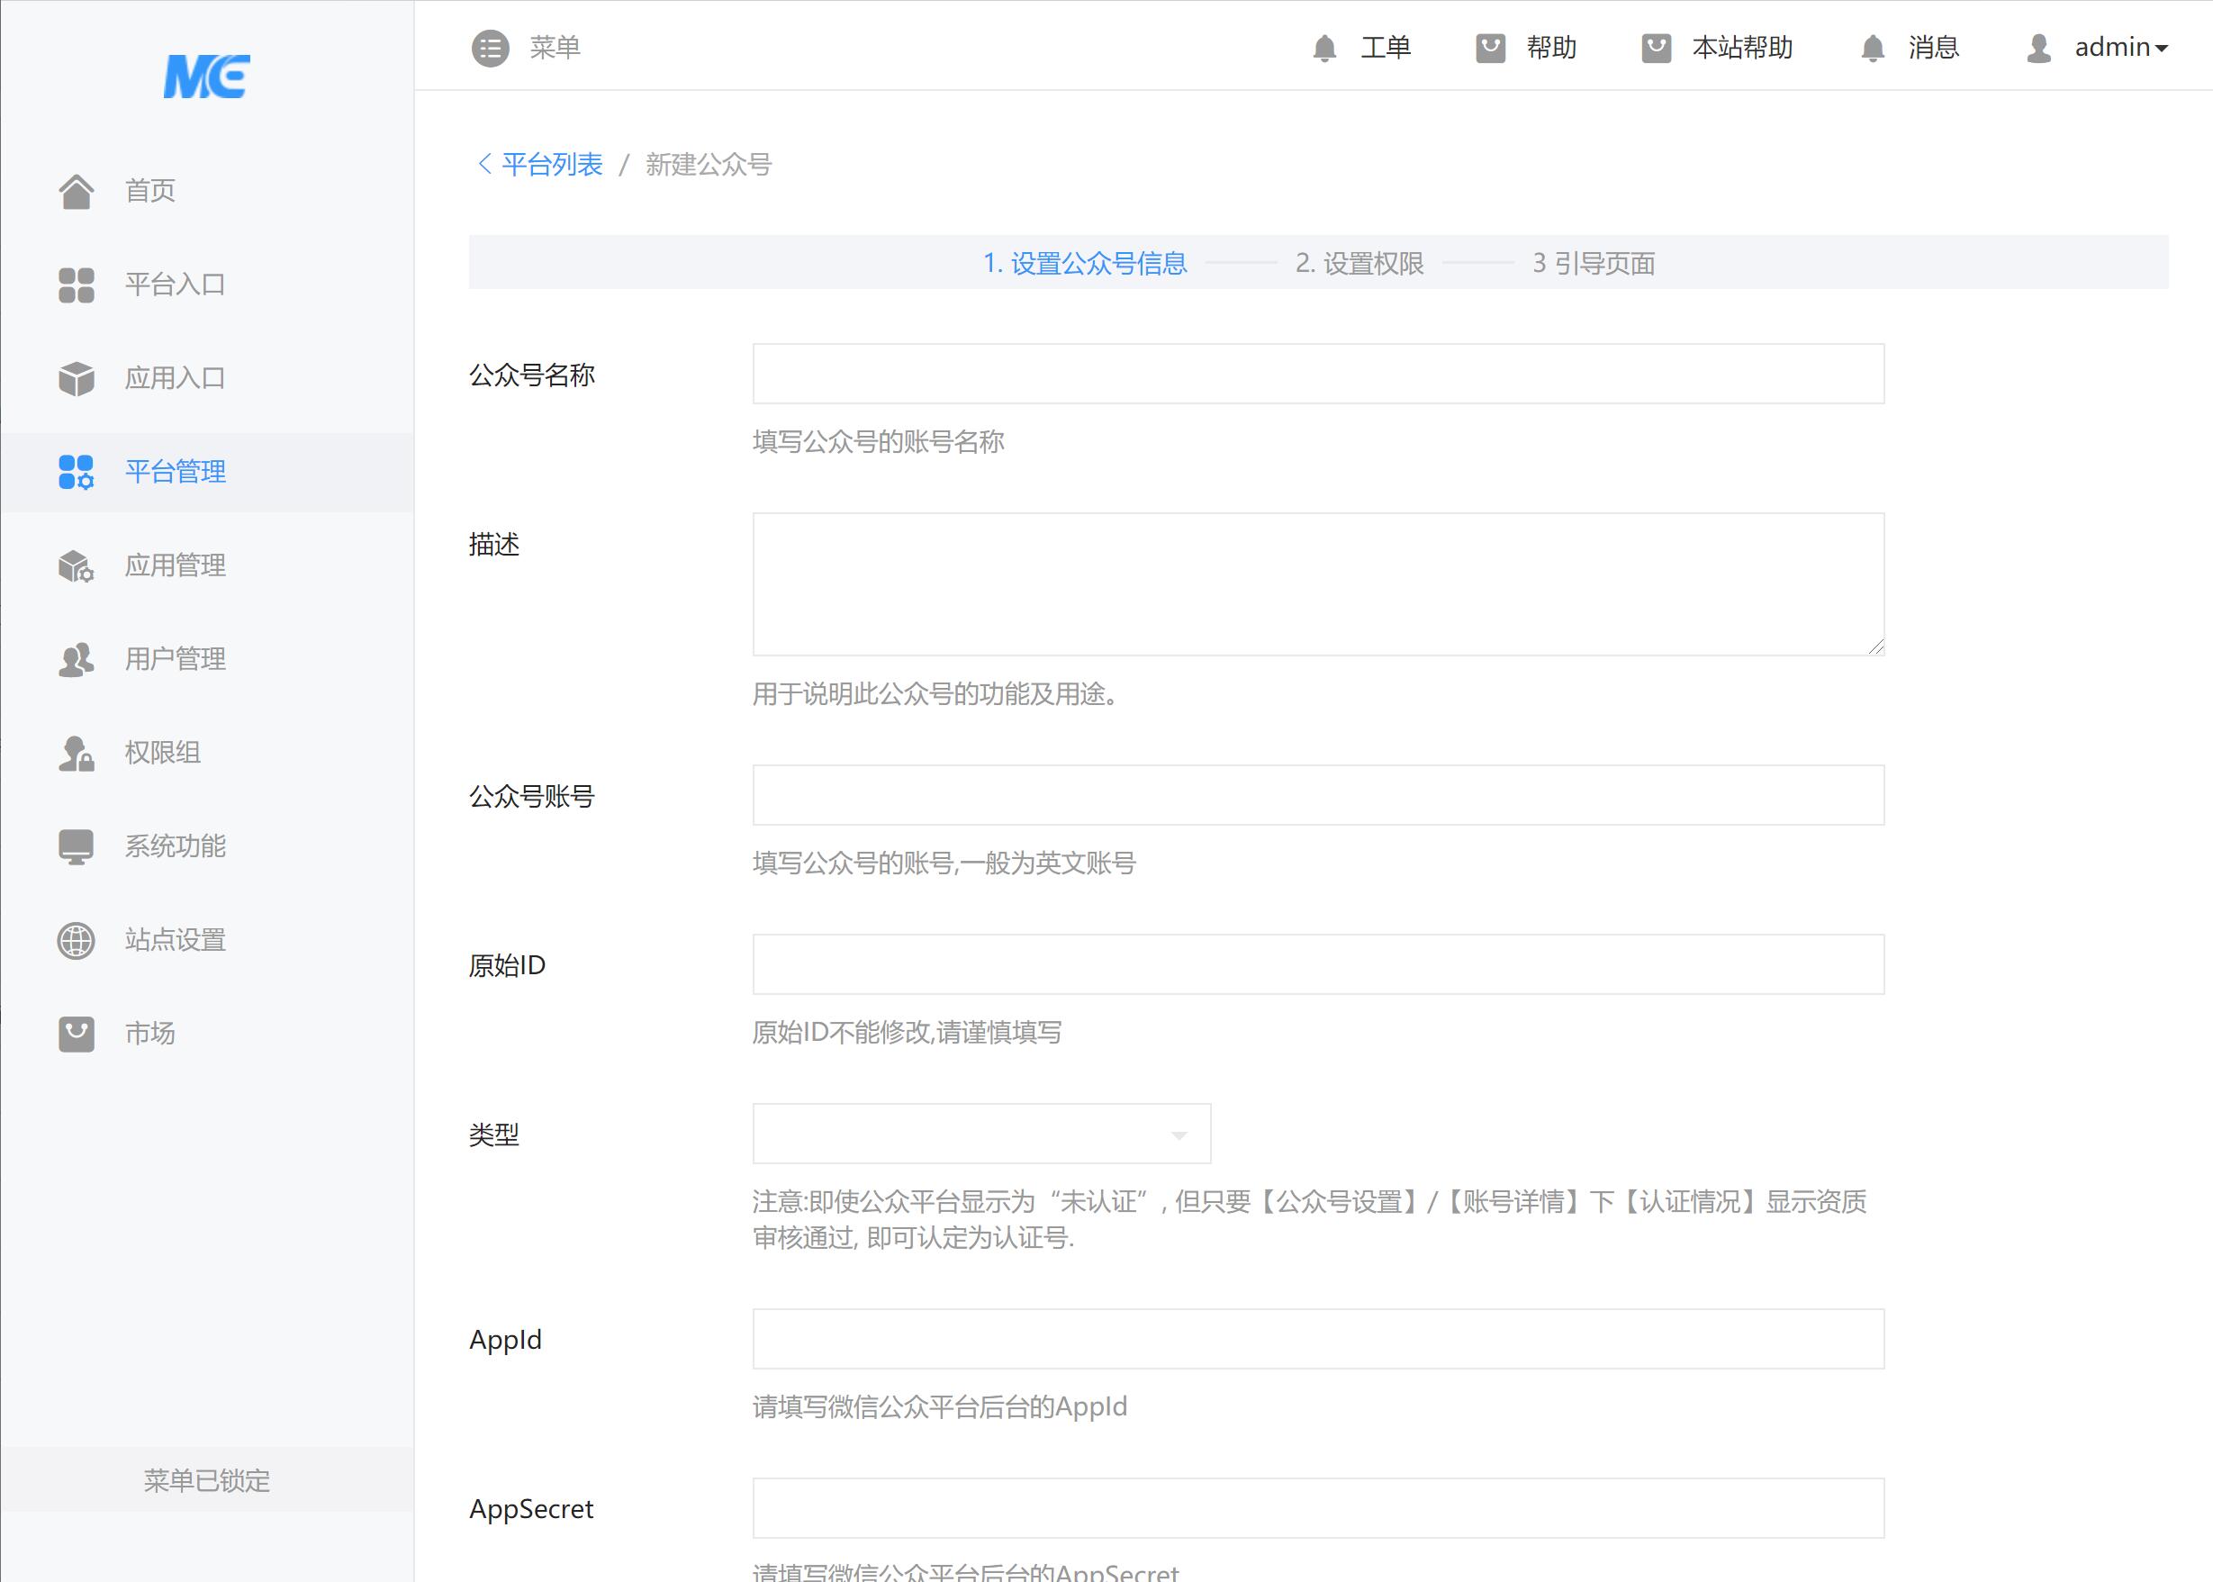This screenshot has height=1582, width=2213.
Task: Click the bag icon beside 帮助
Action: tap(1490, 48)
